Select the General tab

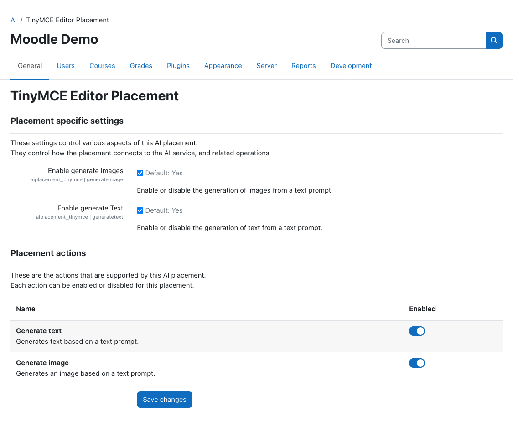pyautogui.click(x=30, y=66)
